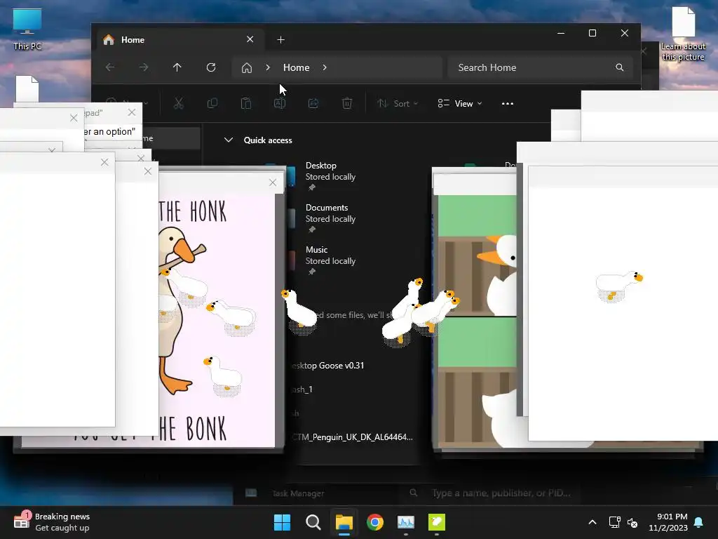Click the home icon in the address bar

tap(247, 68)
